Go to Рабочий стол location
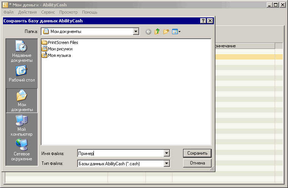Image resolution: width=288 pixels, height=188 pixels. pos(22,74)
